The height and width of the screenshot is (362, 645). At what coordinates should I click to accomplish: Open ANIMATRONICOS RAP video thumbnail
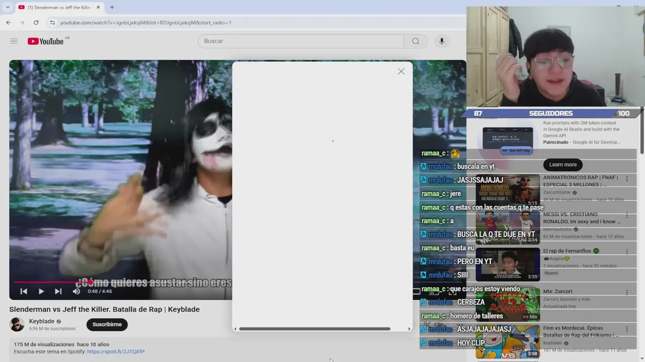point(507,191)
